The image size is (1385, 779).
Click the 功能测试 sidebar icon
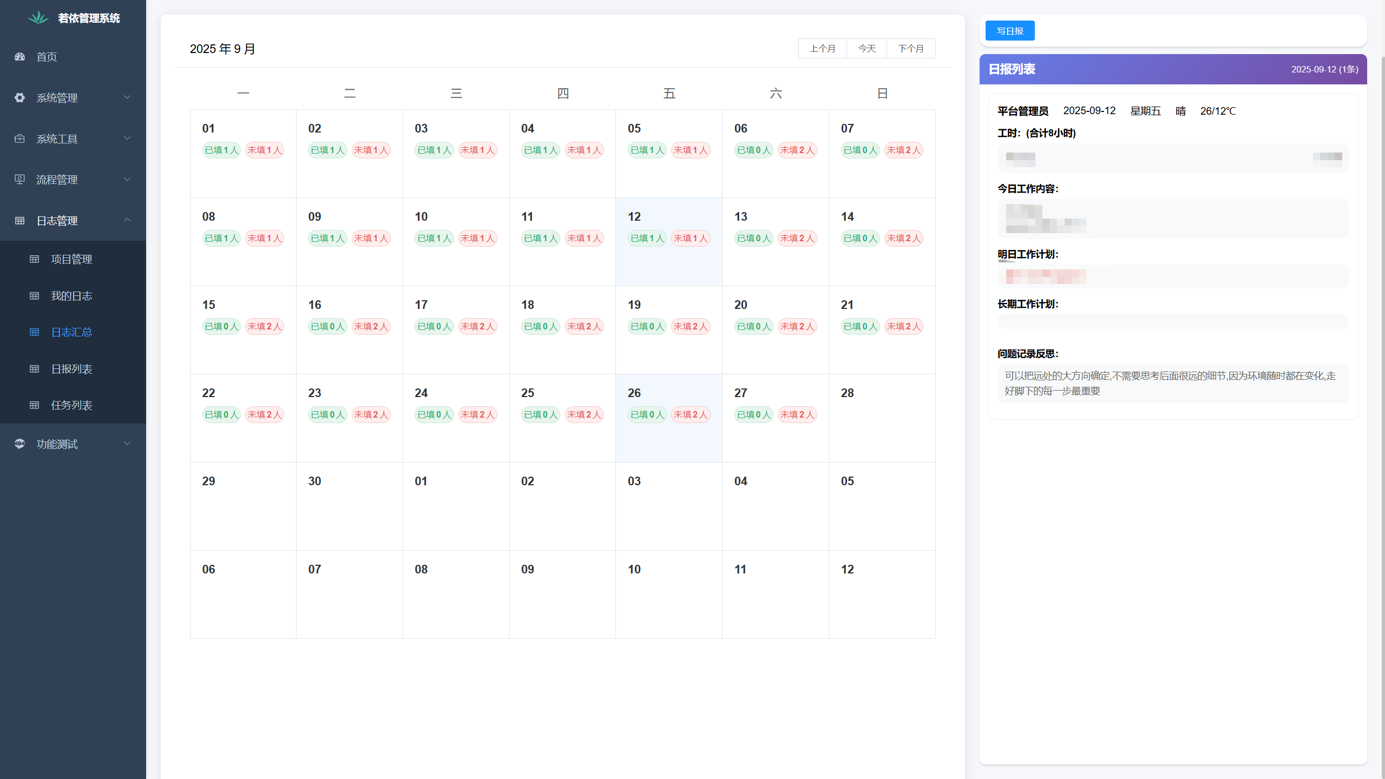click(x=20, y=444)
